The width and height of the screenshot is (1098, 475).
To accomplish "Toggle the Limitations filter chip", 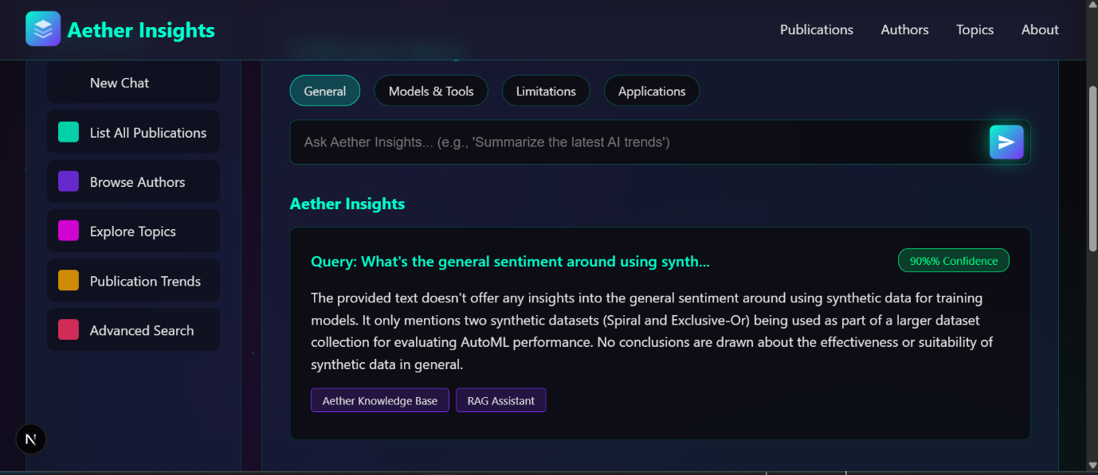I will coord(546,91).
